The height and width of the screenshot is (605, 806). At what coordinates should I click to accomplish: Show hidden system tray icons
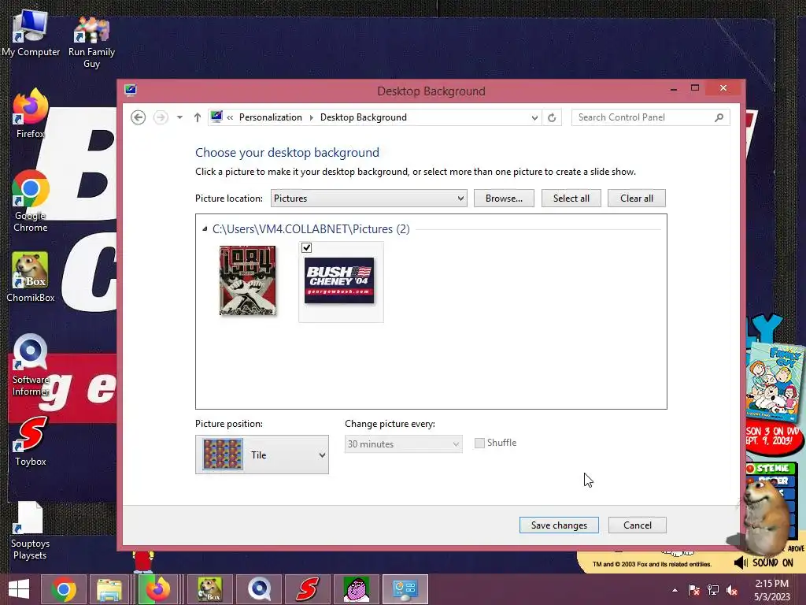[675, 590]
